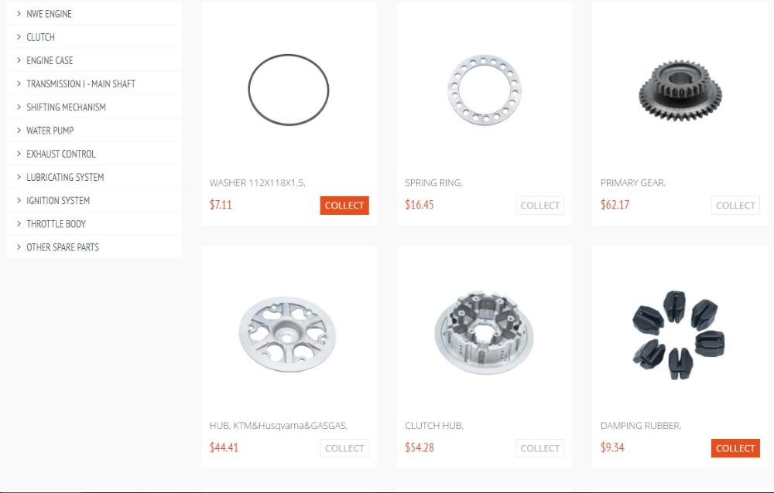Open the IGNITION SYSTEM category

point(58,201)
